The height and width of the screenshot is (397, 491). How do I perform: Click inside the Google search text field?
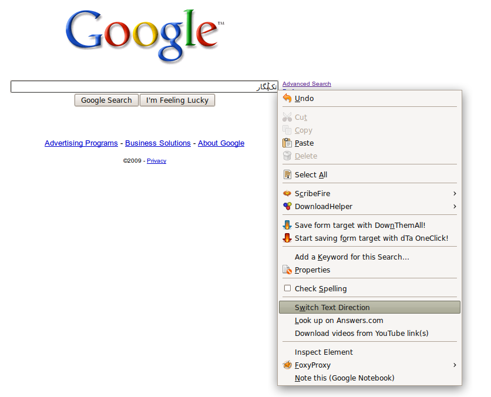click(144, 86)
